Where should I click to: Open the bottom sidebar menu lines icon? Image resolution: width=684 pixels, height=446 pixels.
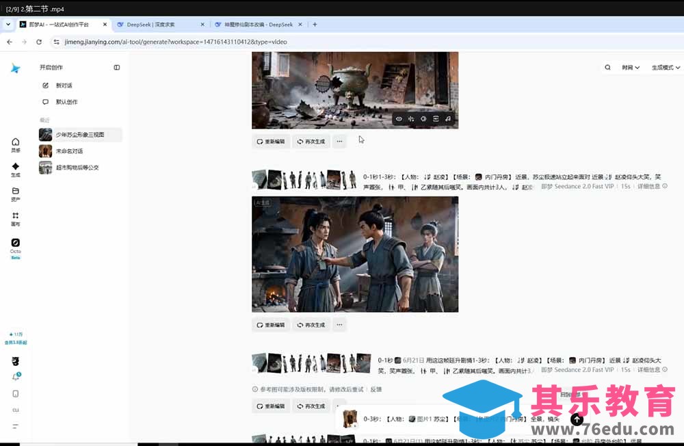click(15, 426)
